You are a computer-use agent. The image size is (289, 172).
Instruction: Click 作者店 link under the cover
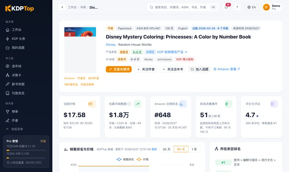[x=81, y=78]
